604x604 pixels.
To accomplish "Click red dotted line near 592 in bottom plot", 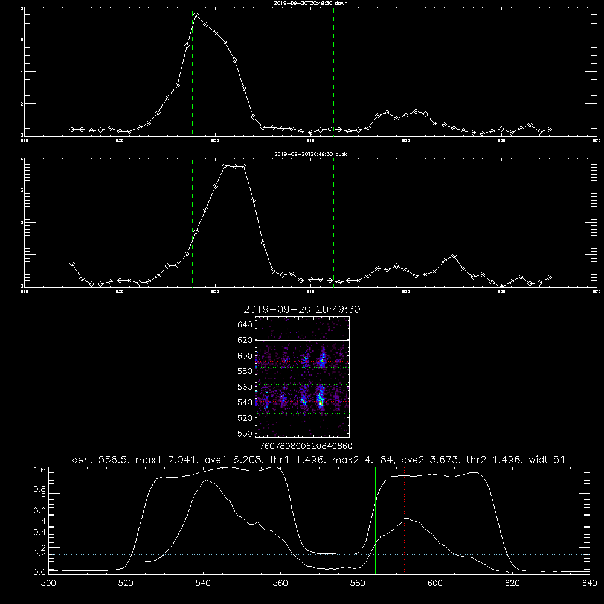I will point(404,521).
